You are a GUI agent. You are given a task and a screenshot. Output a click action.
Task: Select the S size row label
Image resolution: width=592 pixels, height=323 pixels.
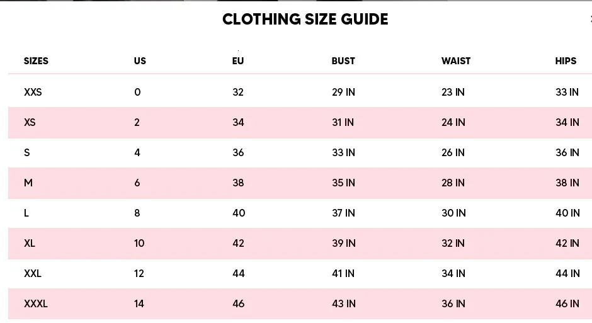[27, 152]
